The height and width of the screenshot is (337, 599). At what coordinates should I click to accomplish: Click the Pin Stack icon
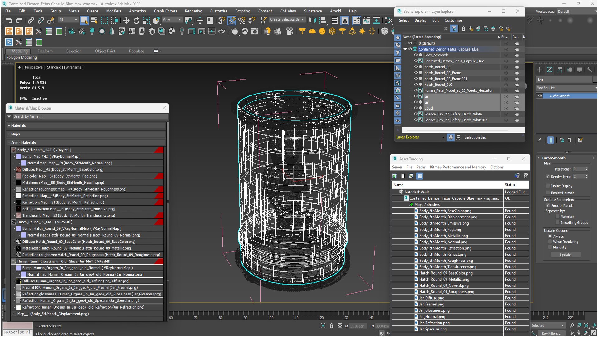pos(539,140)
